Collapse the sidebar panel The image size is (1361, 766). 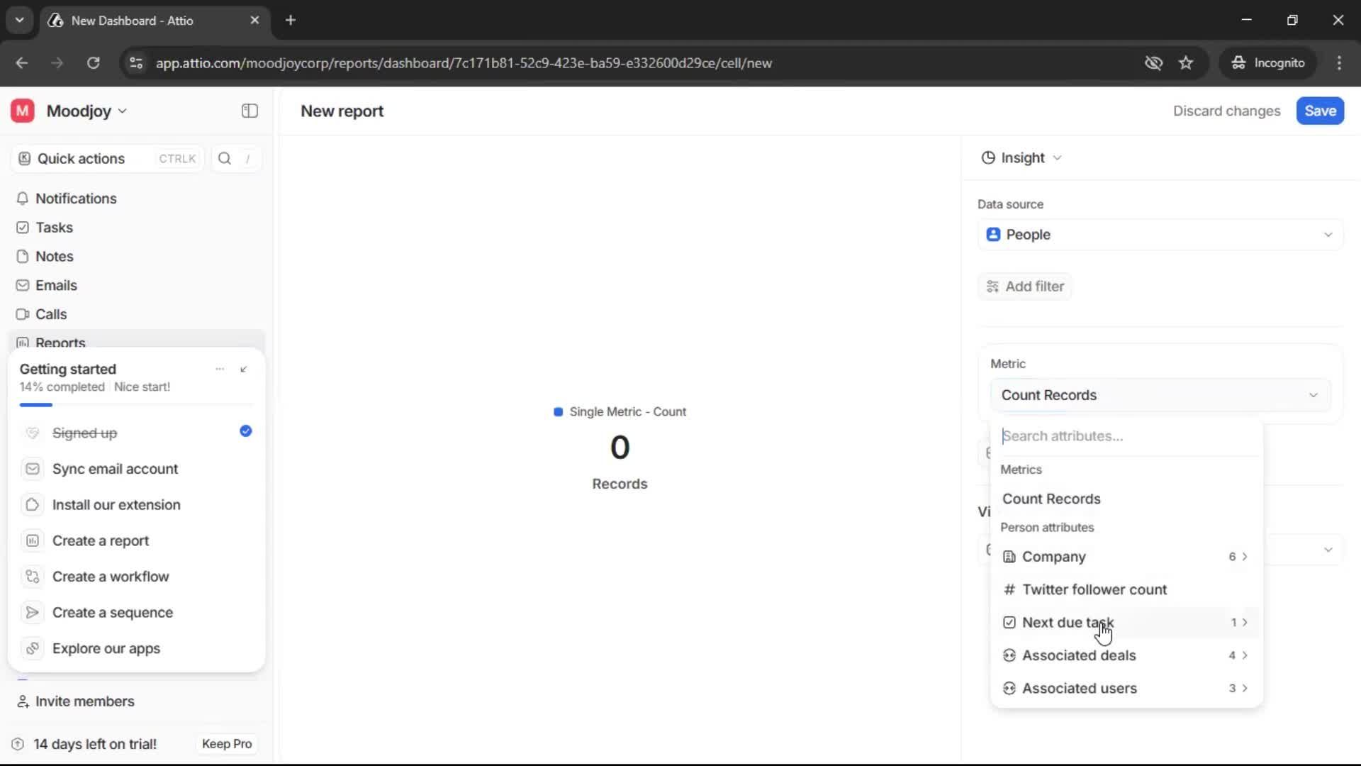pyautogui.click(x=249, y=111)
